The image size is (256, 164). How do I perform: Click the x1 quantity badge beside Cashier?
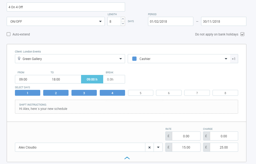click(234, 59)
